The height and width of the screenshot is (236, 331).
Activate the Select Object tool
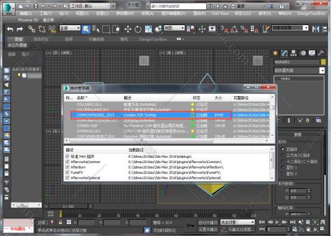coord(86,29)
